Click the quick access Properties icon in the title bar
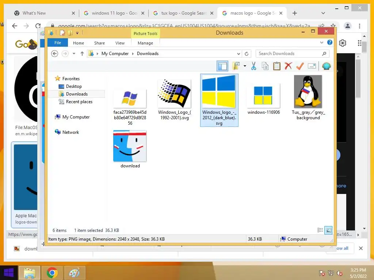374x280 pixels. (x=62, y=33)
